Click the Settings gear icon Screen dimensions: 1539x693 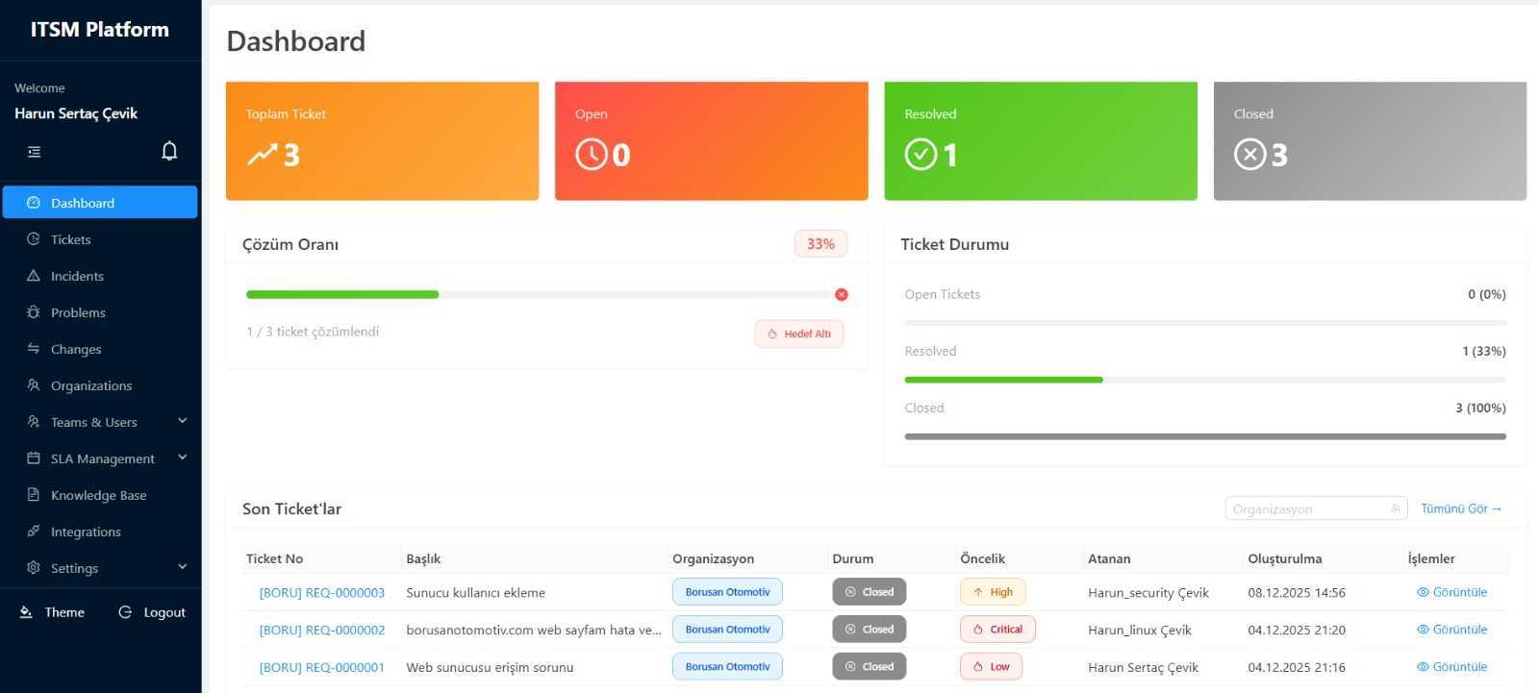(x=34, y=568)
